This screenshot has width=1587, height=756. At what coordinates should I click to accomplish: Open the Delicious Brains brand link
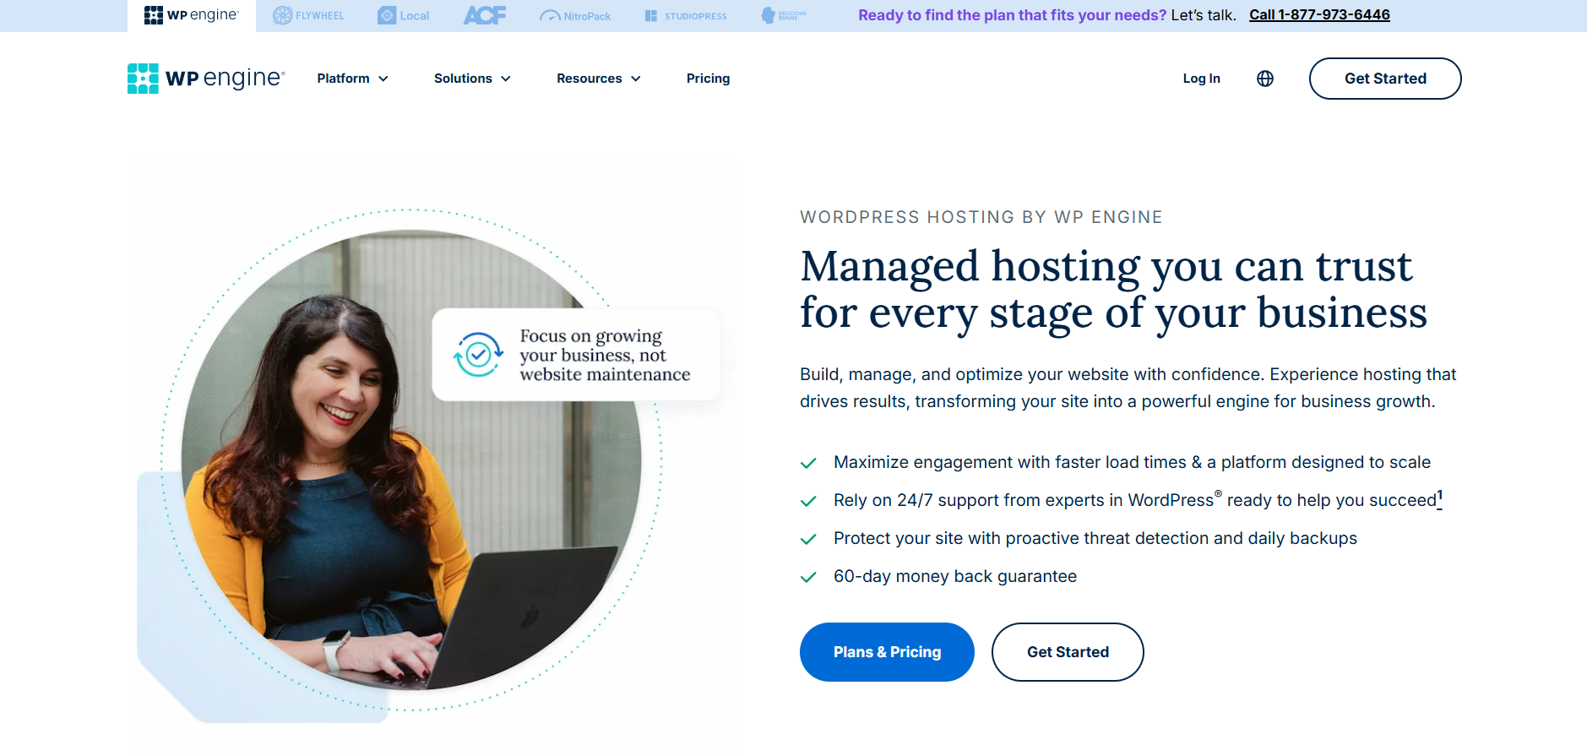pos(783,15)
